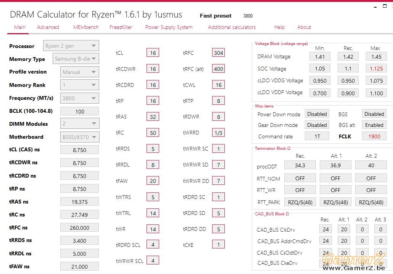Image resolution: width=393 pixels, height=274 pixels.
Task: Open the Power Supply System tab
Action: (169, 27)
